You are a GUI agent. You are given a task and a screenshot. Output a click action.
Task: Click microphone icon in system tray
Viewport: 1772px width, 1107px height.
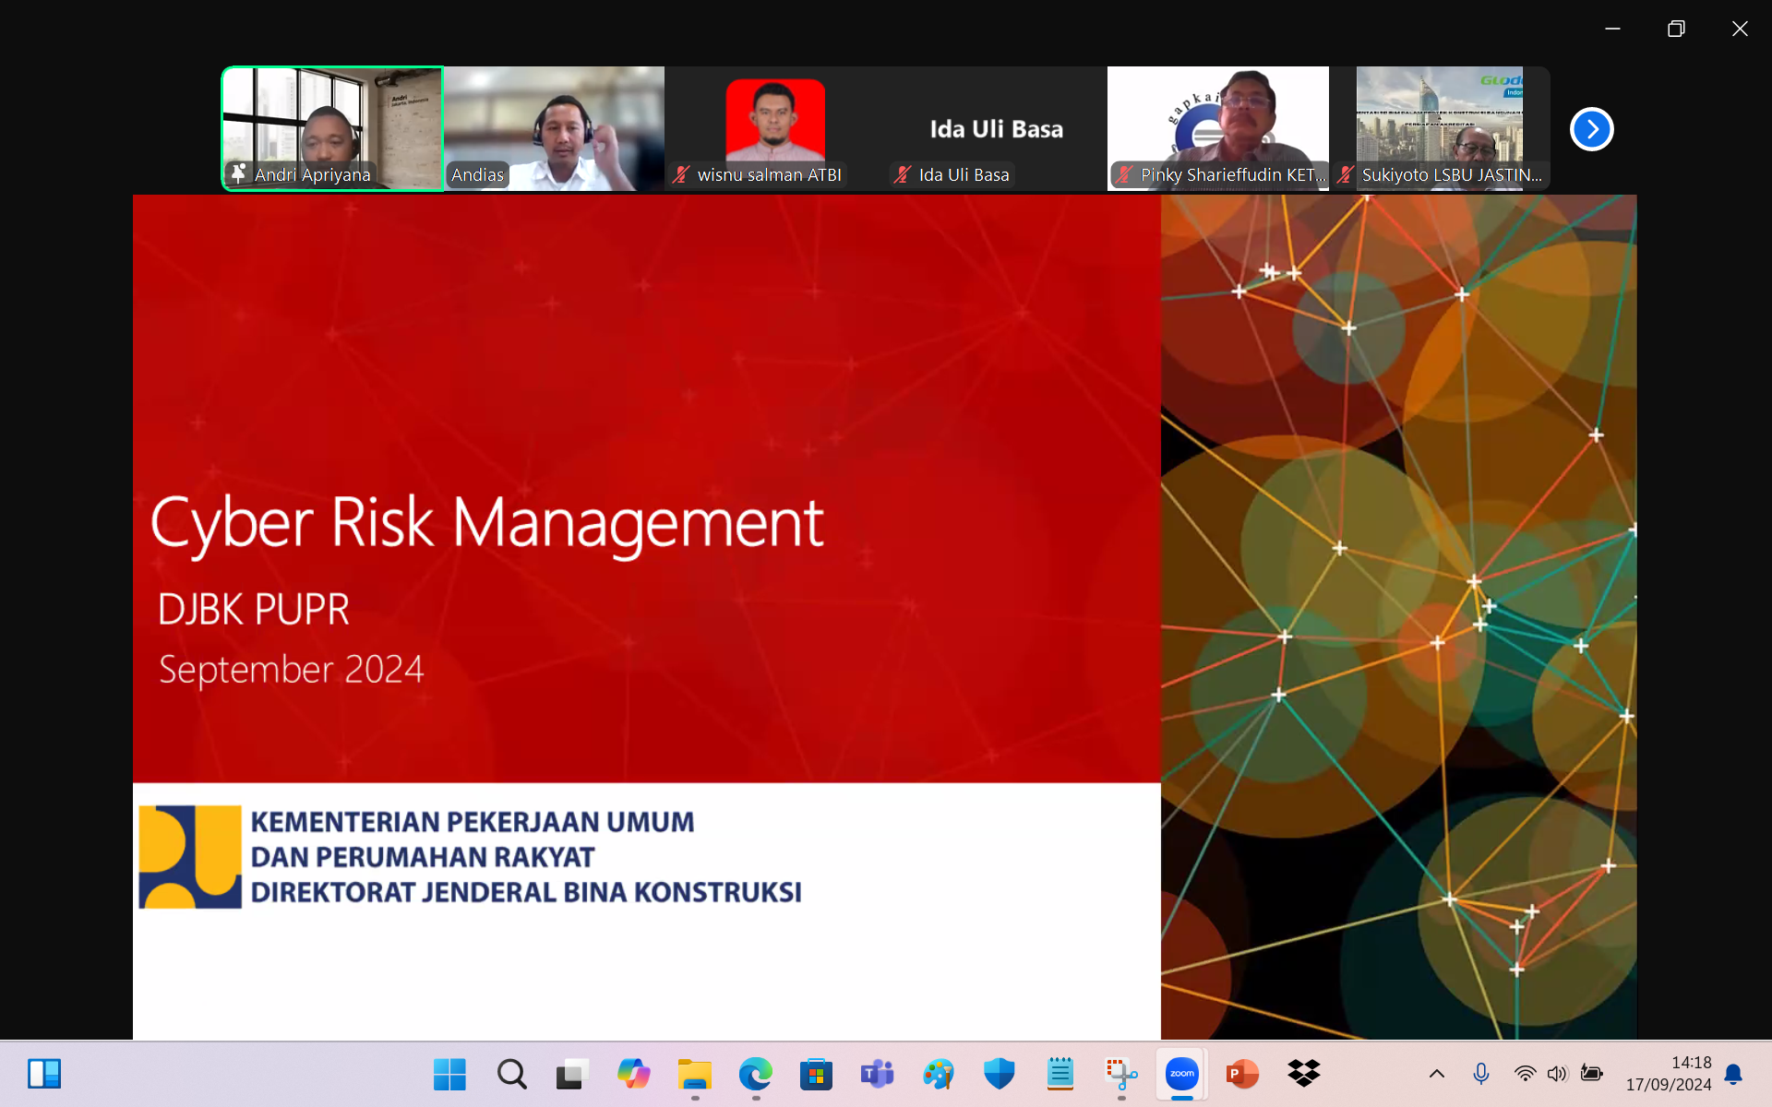1481,1074
